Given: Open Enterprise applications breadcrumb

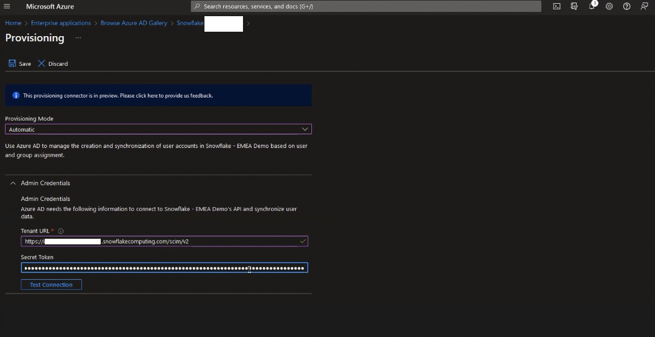Looking at the screenshot, I should 61,23.
